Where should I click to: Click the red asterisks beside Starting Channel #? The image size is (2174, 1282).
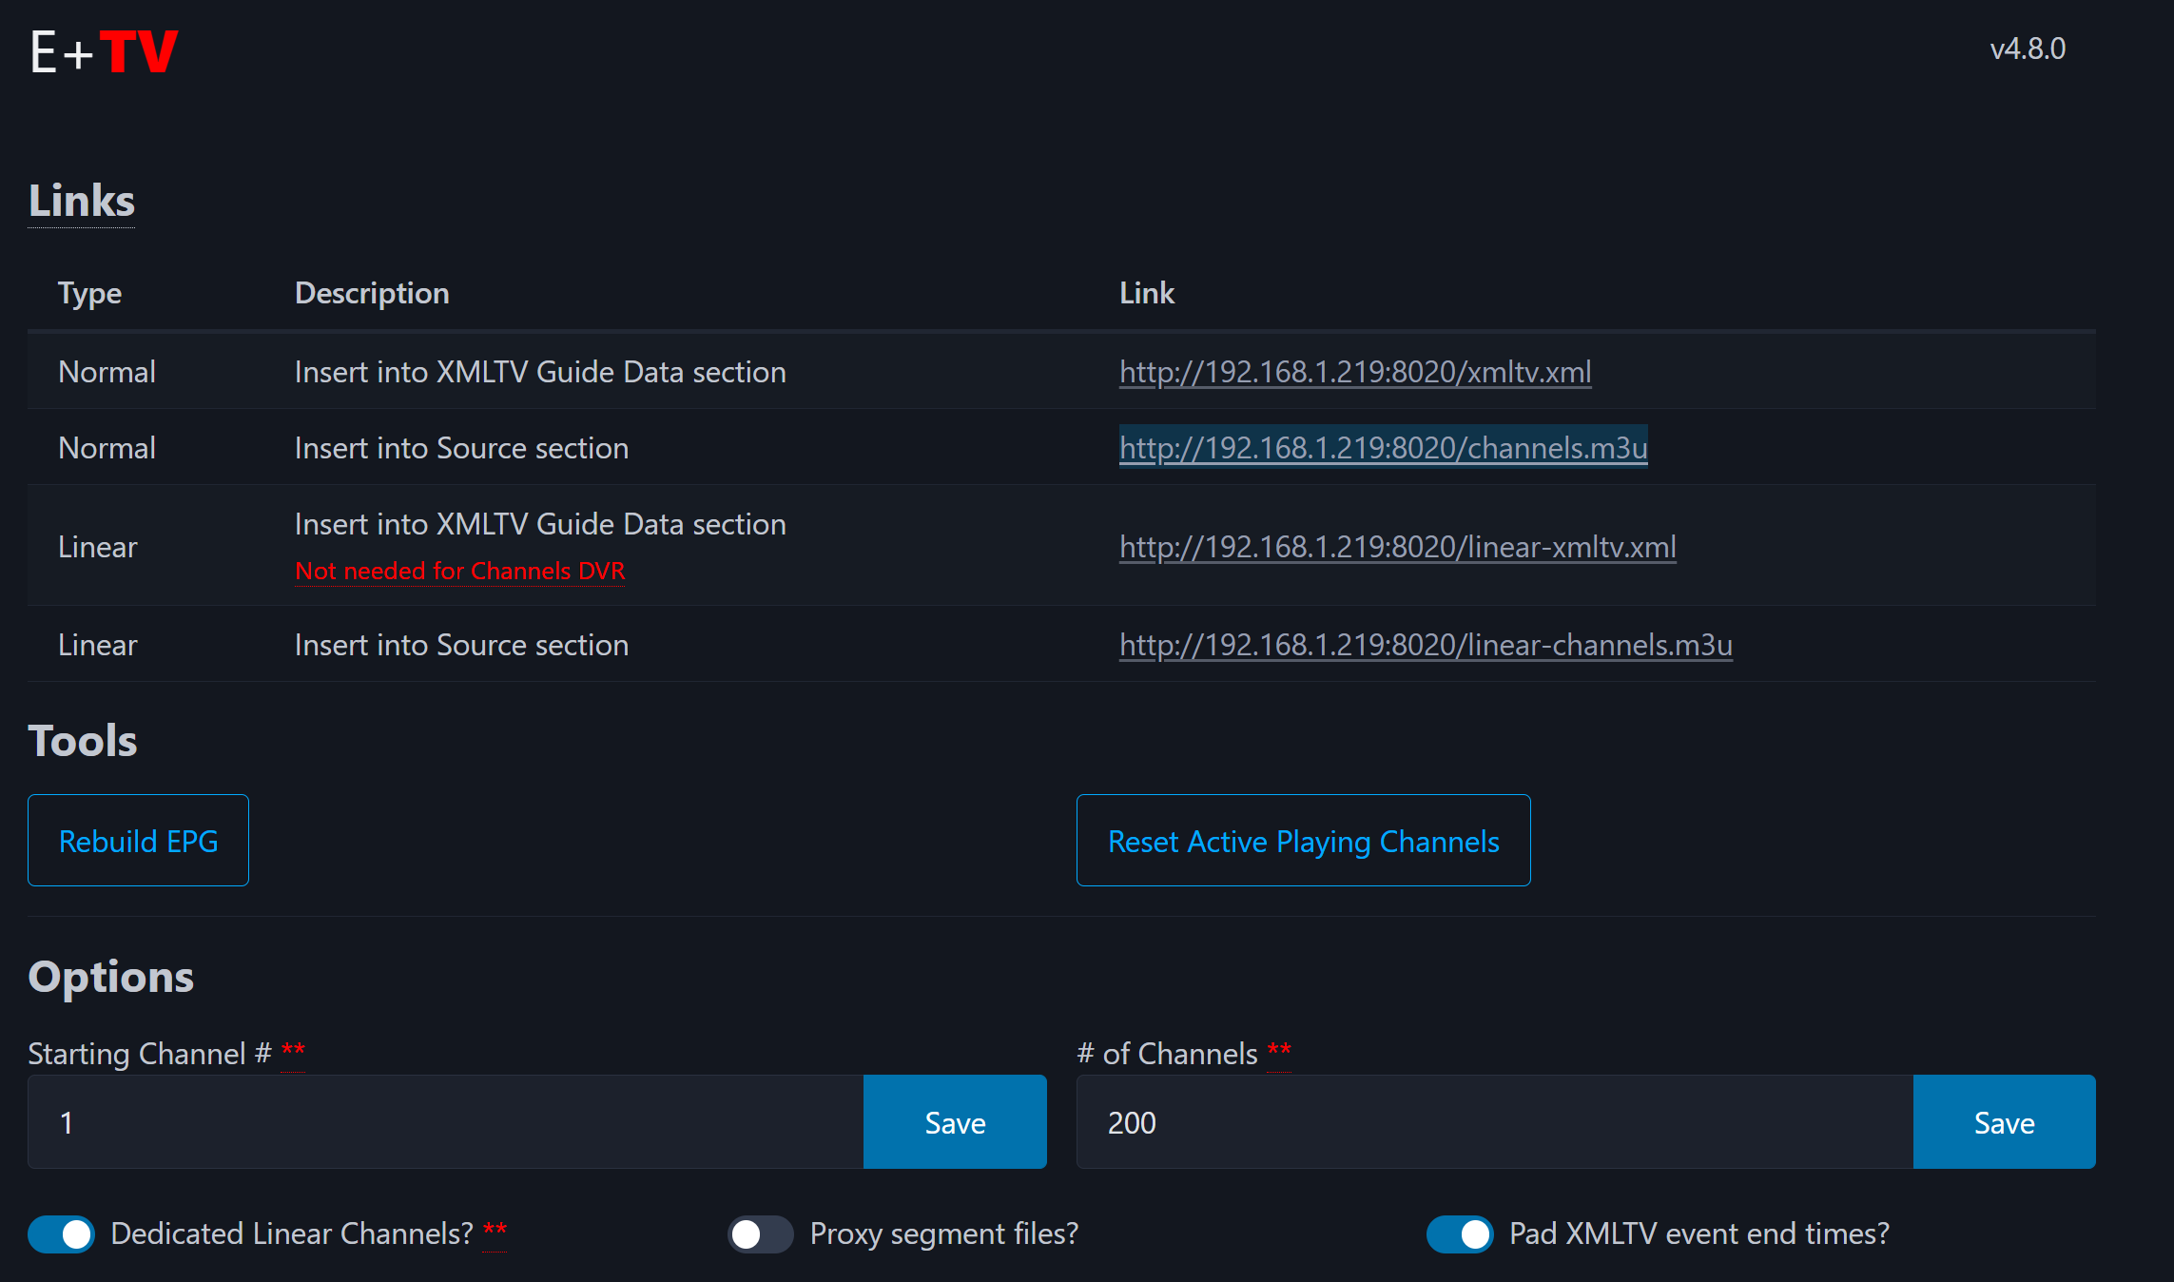(293, 1052)
